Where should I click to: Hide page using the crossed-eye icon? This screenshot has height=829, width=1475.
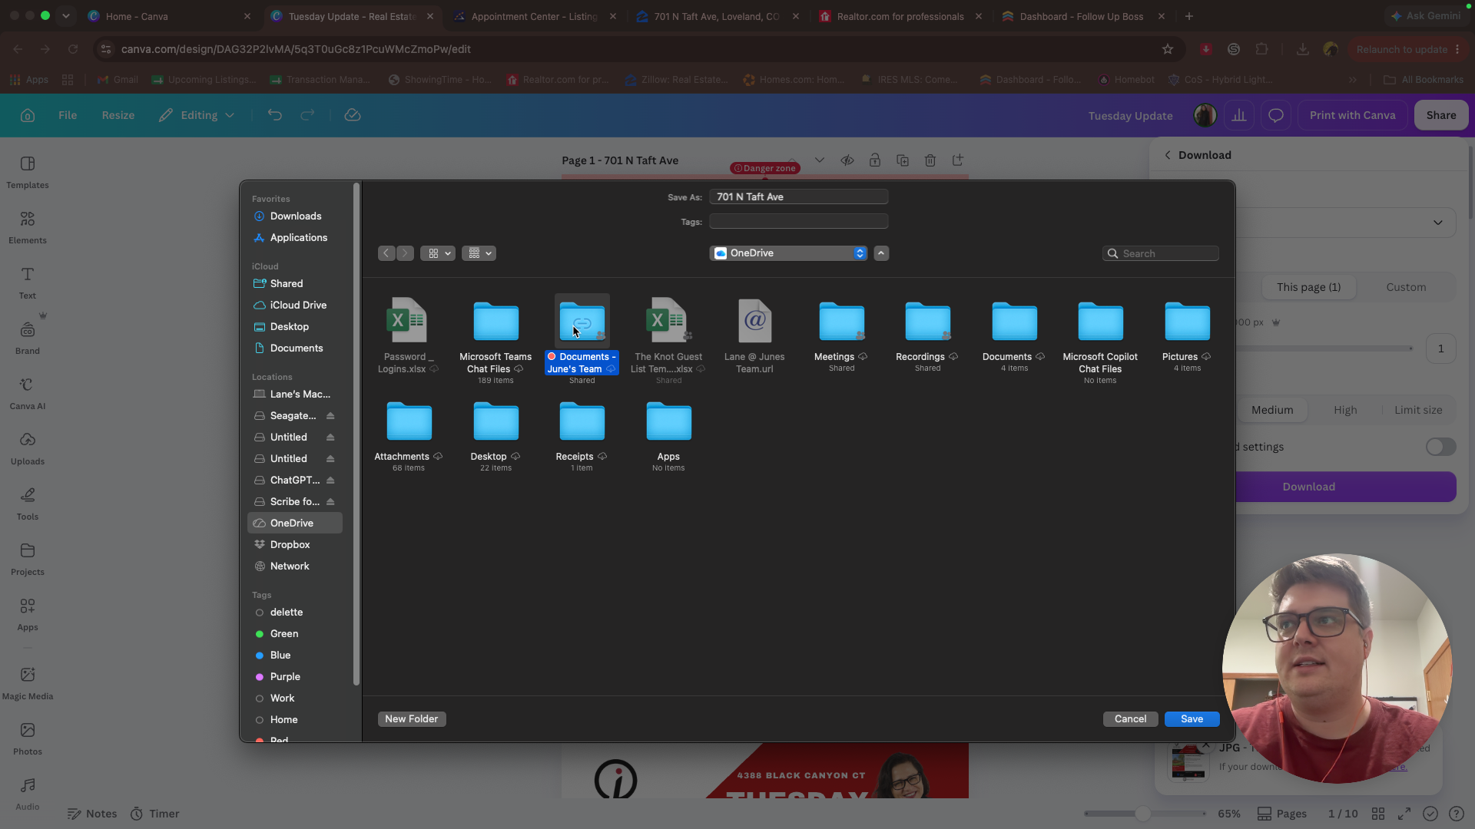847,160
